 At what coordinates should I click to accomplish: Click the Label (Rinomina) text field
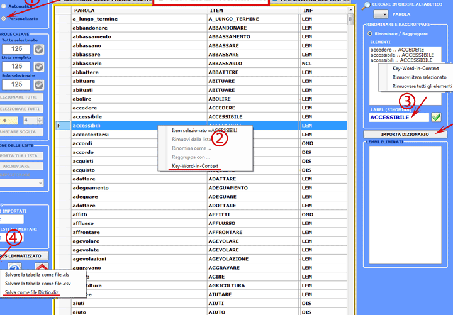(398, 118)
